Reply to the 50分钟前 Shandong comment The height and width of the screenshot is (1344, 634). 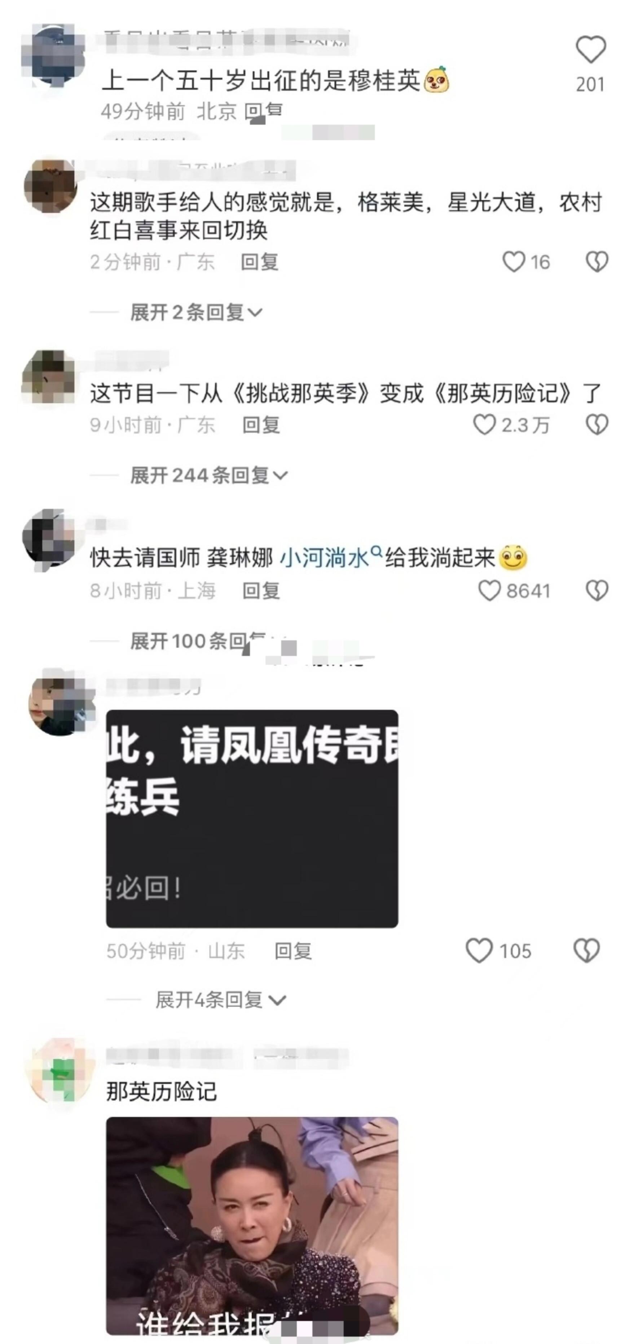(293, 951)
